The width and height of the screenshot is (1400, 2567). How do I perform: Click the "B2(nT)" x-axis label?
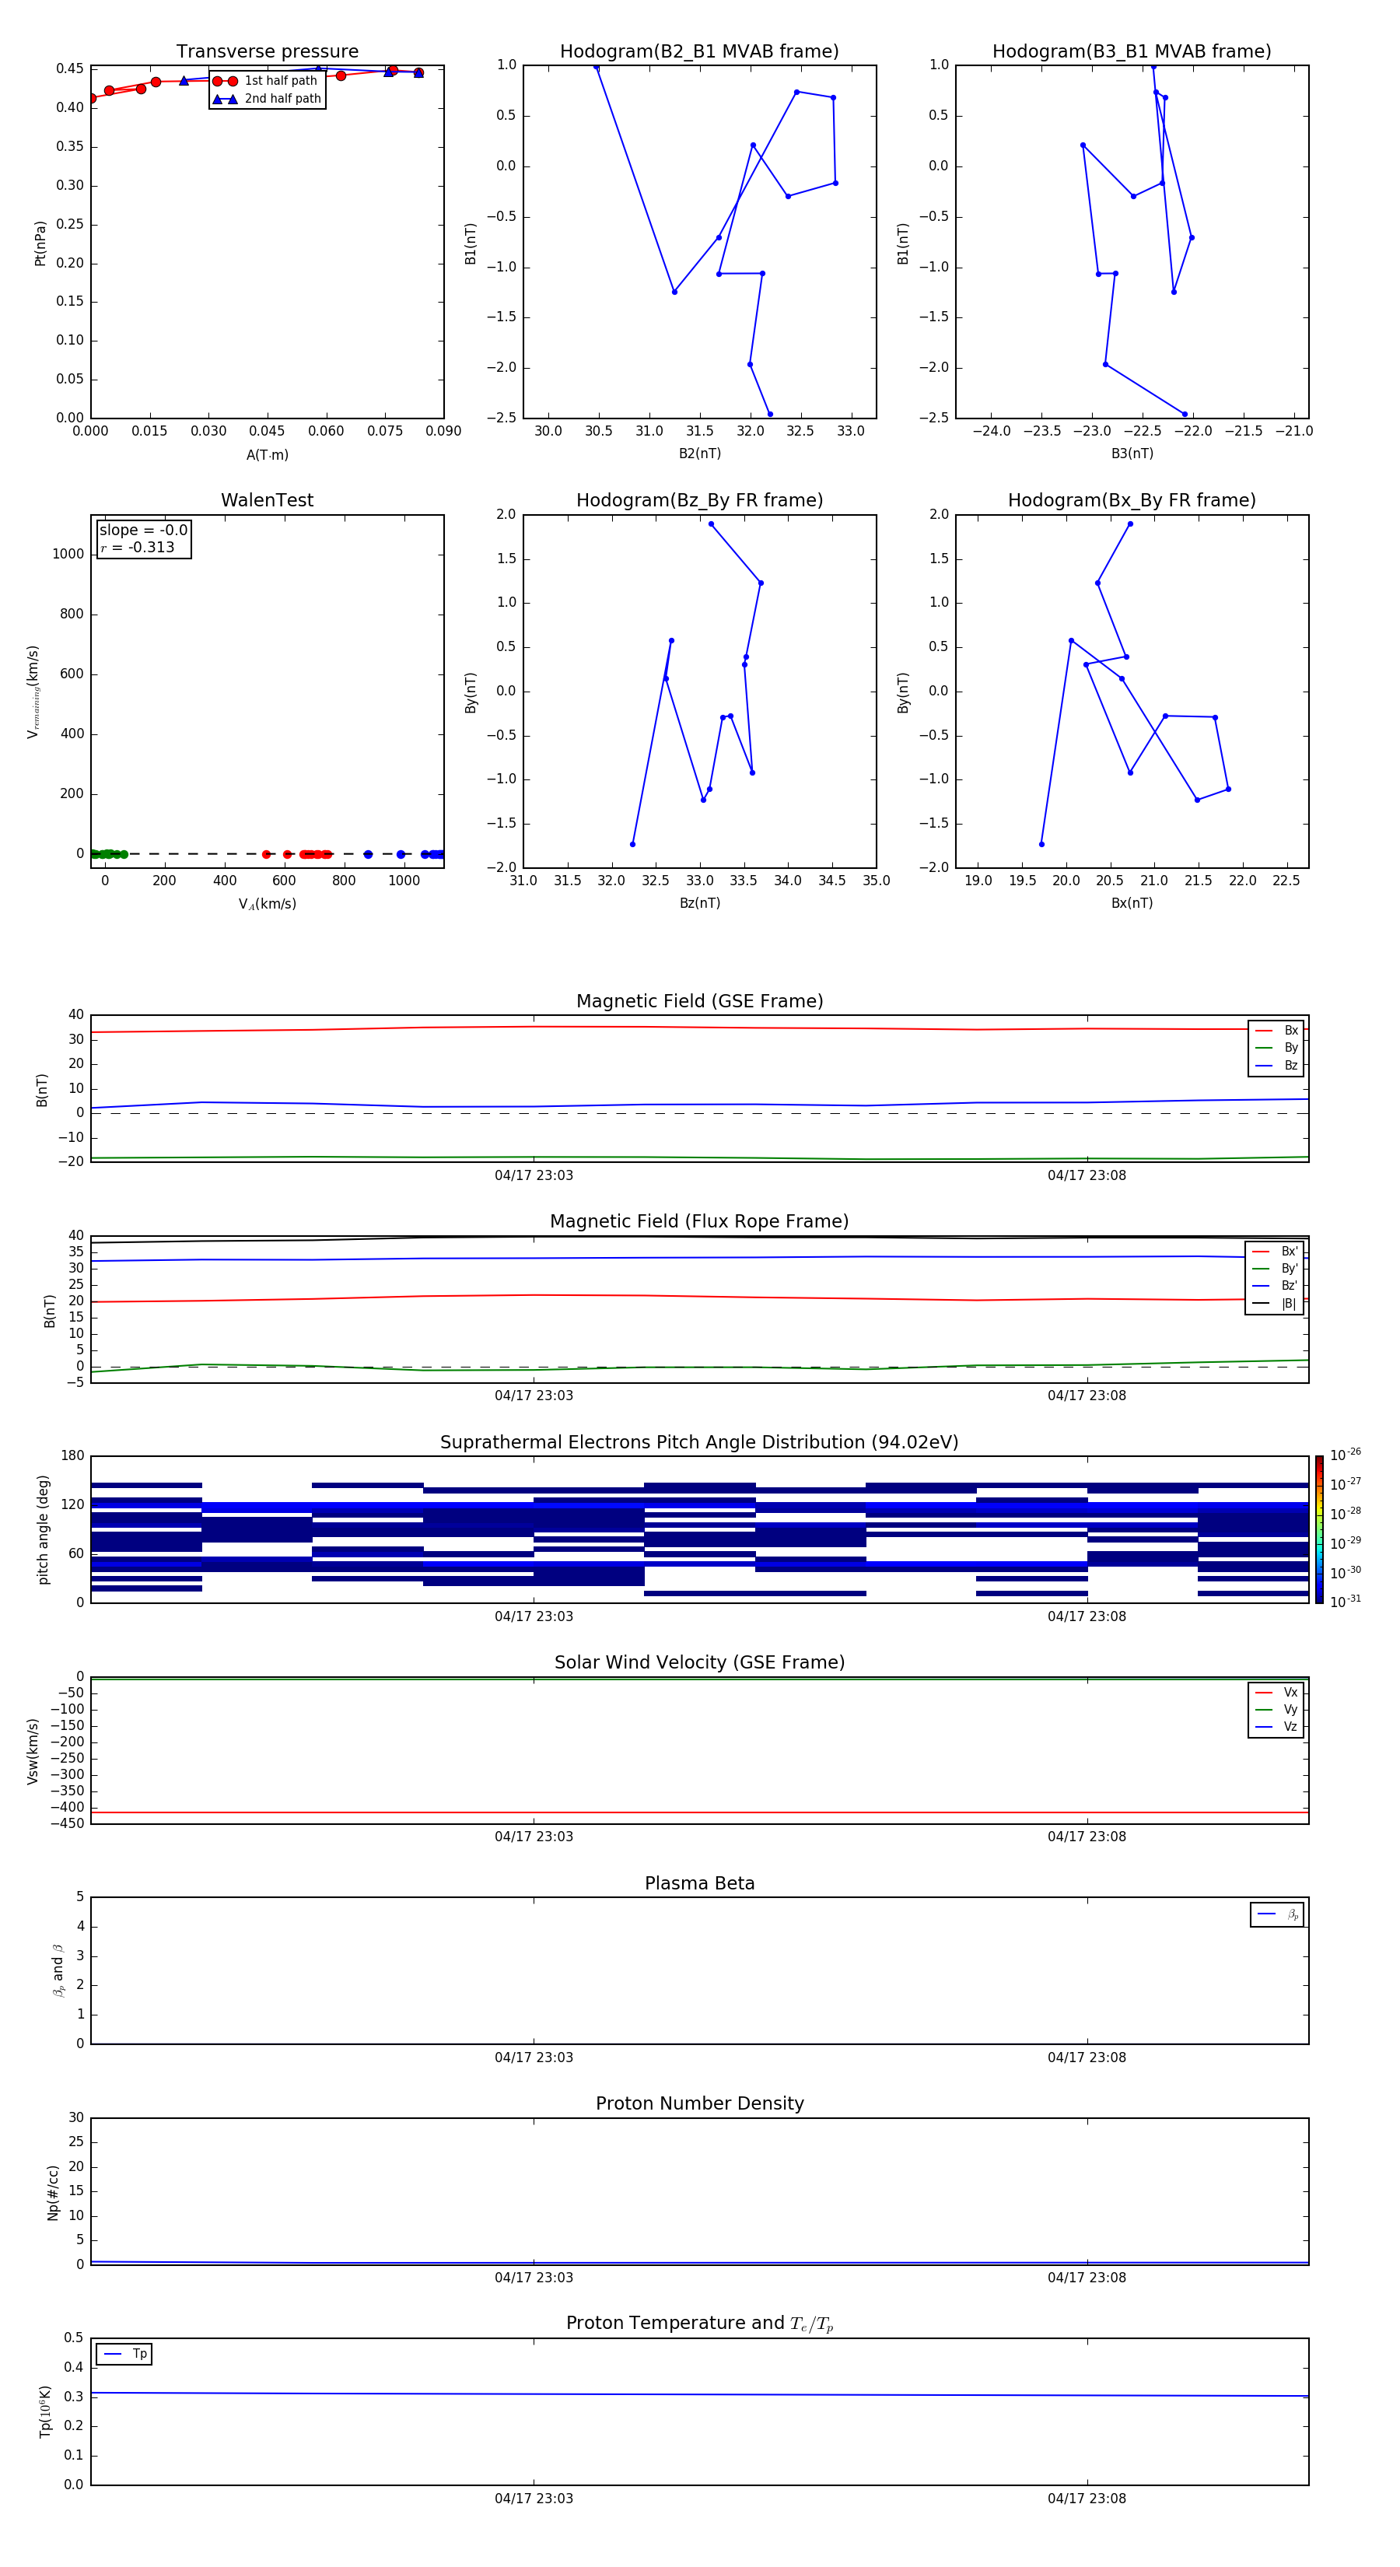699,454
